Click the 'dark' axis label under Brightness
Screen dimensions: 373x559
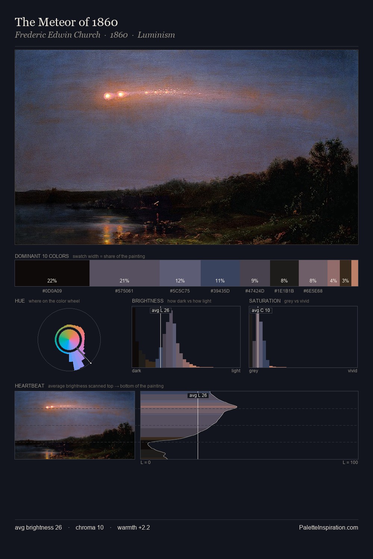137,370
